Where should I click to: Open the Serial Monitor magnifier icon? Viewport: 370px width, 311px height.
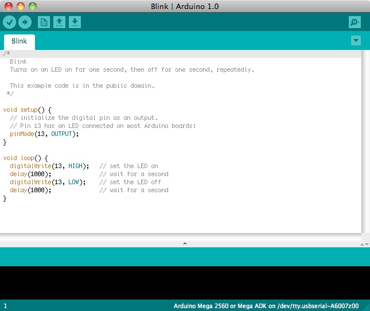click(x=355, y=22)
